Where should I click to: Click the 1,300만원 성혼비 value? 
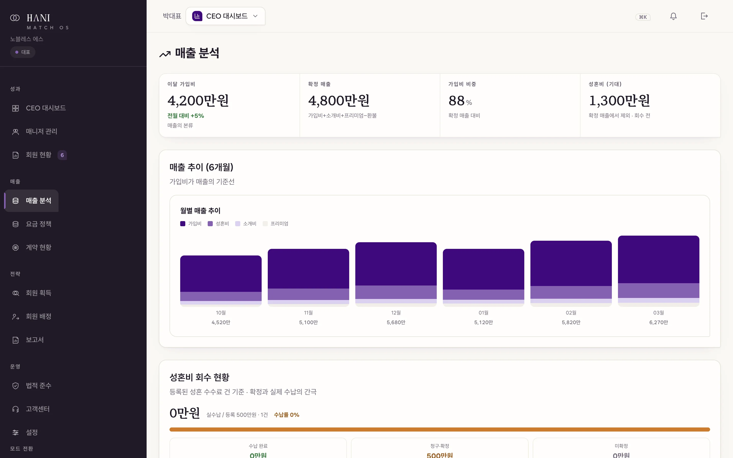coord(619,101)
